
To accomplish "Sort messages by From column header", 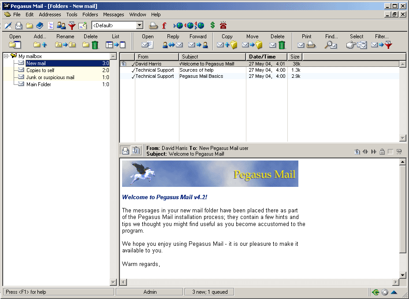I will (157, 56).
